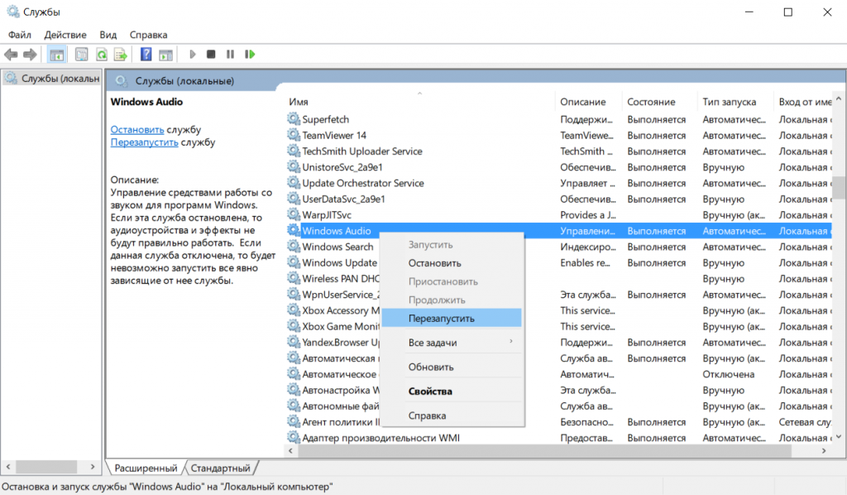Click the Export List toolbar icon
Screen dimensions: 847x495
(121, 55)
